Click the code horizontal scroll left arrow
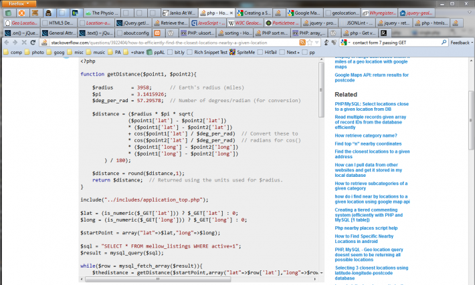The height and width of the screenshot is (285, 475). (82, 279)
